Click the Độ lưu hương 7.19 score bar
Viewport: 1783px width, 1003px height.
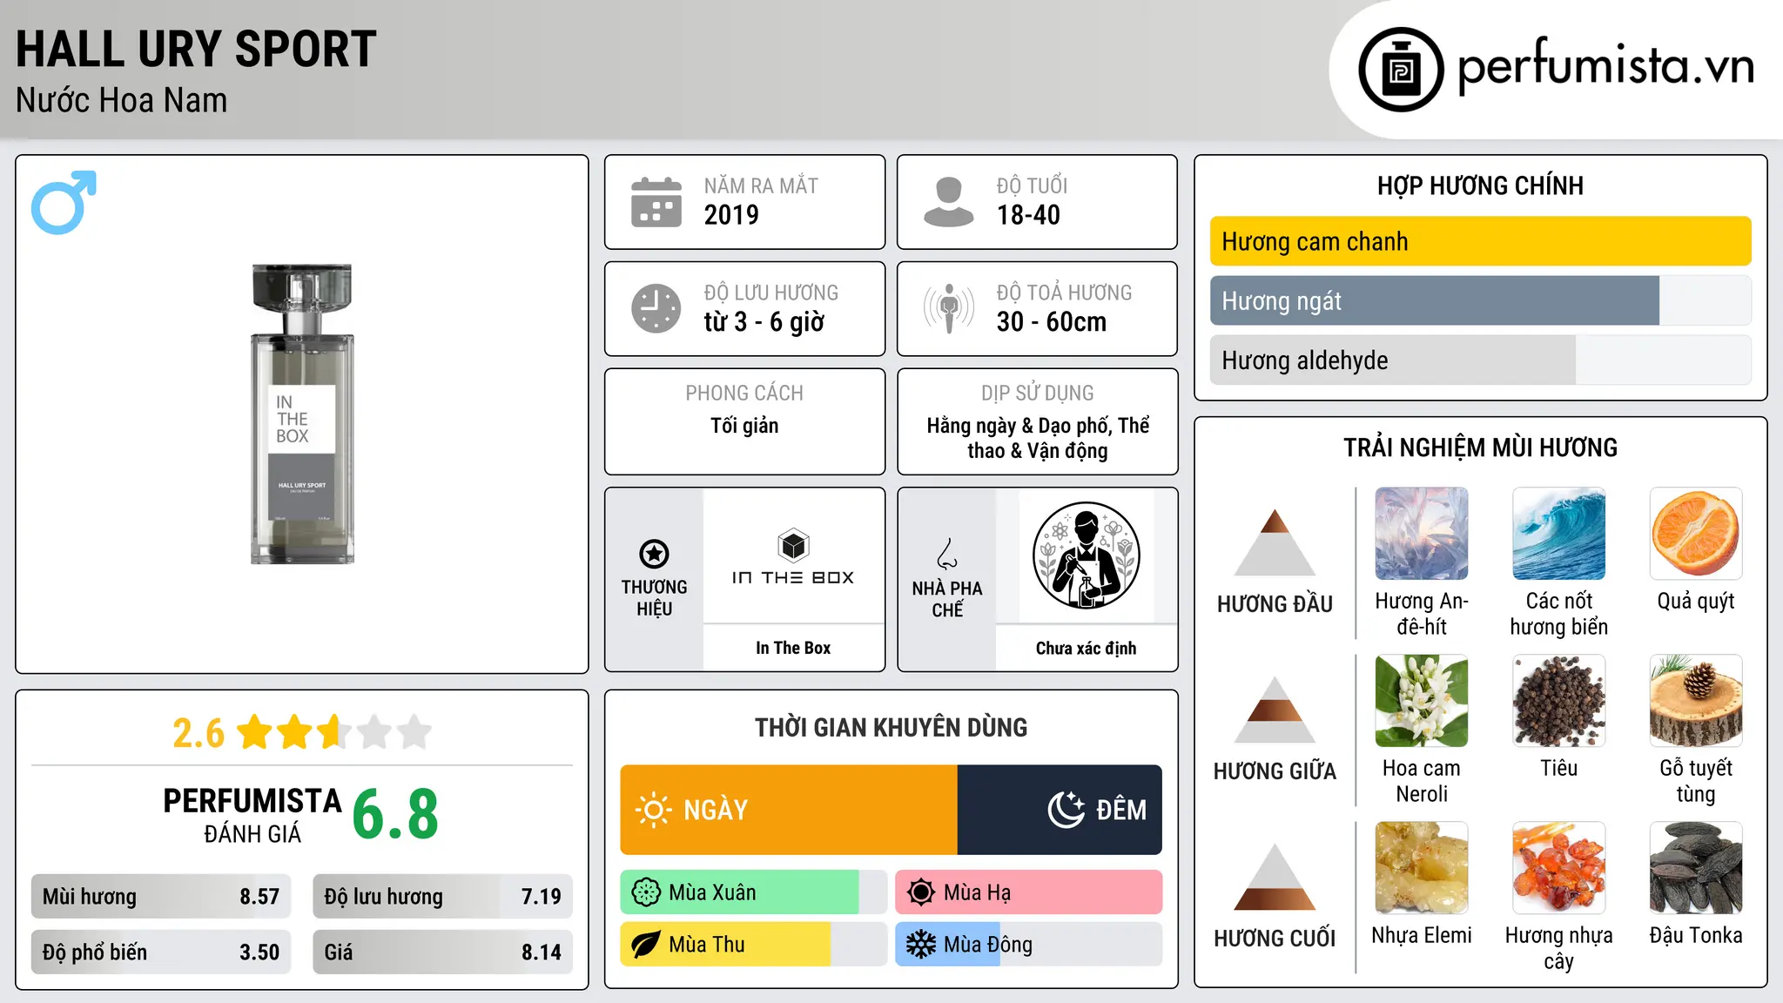click(442, 897)
